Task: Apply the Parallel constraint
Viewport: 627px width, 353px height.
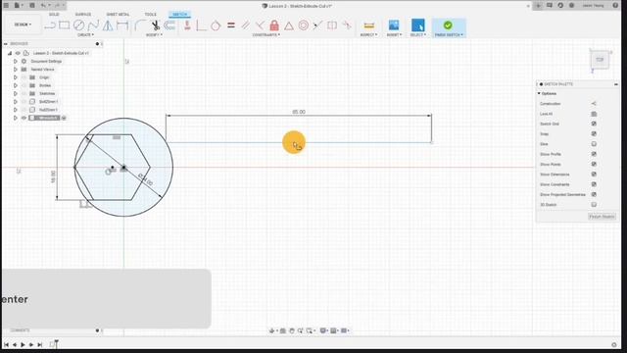Action: [245, 25]
